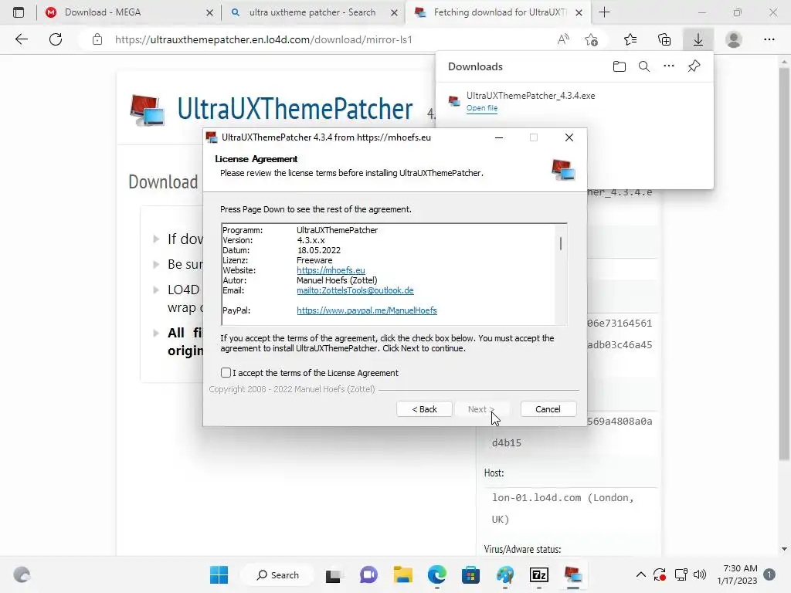Screen dimensions: 791x593
Task: Open the notification badge in system tray
Action: 769,574
